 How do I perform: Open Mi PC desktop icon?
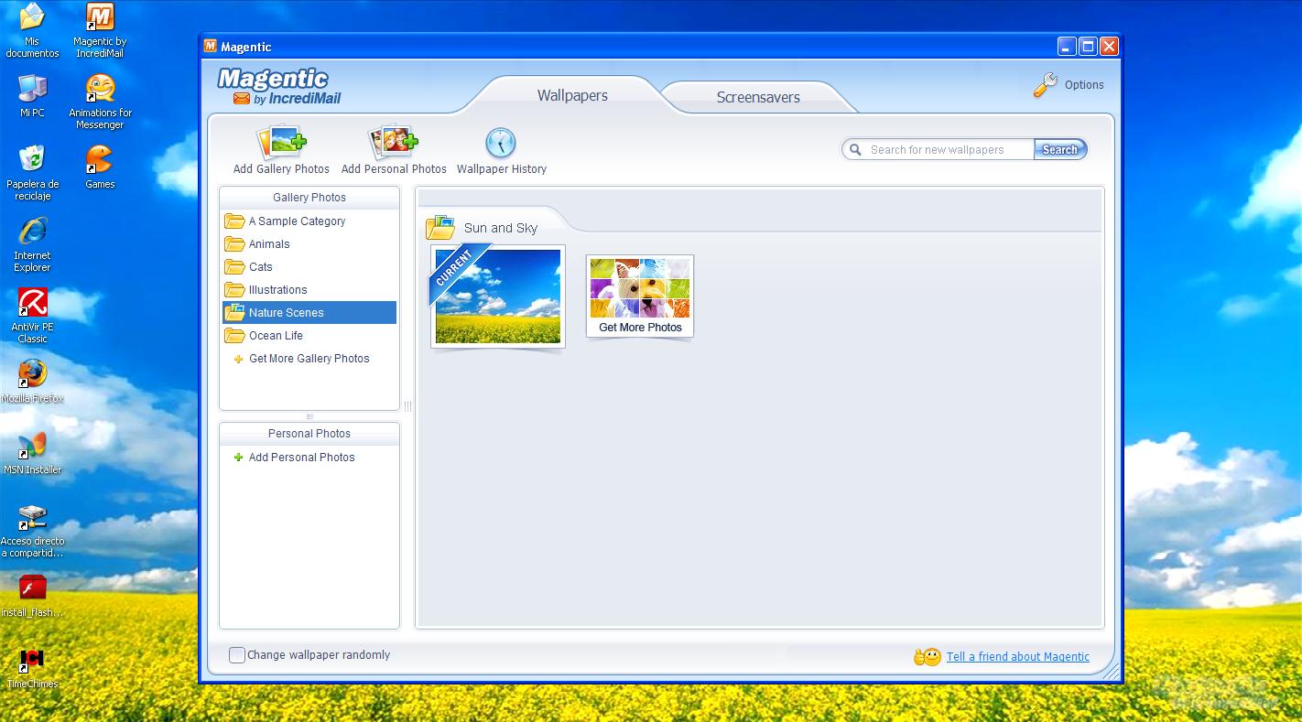(x=32, y=95)
